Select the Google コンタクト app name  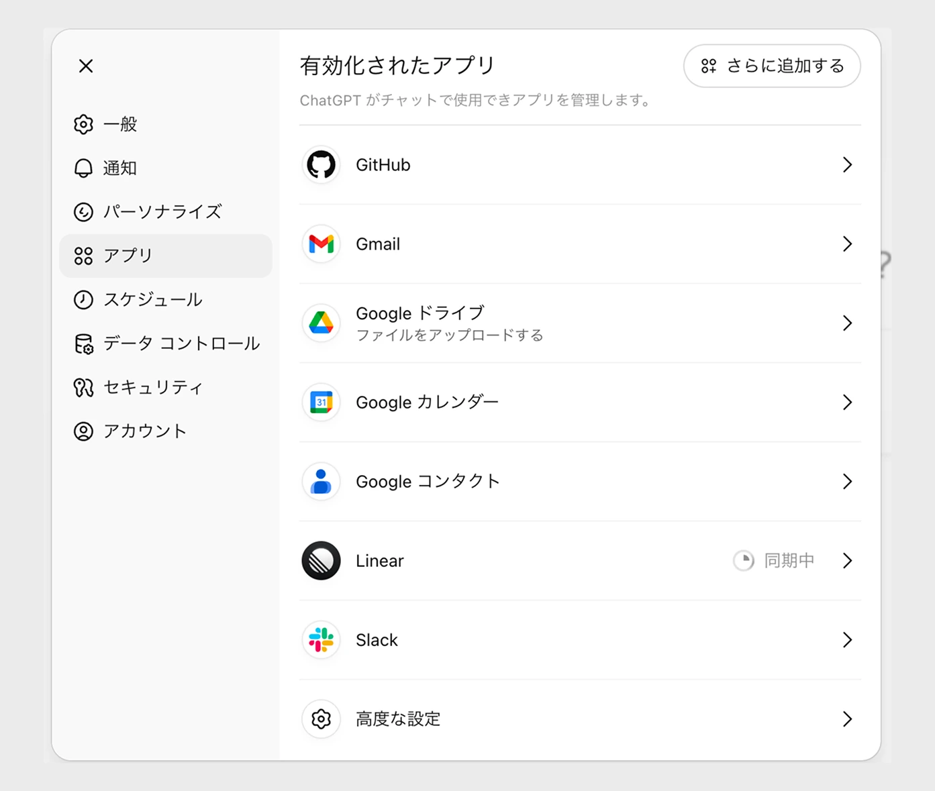(428, 482)
